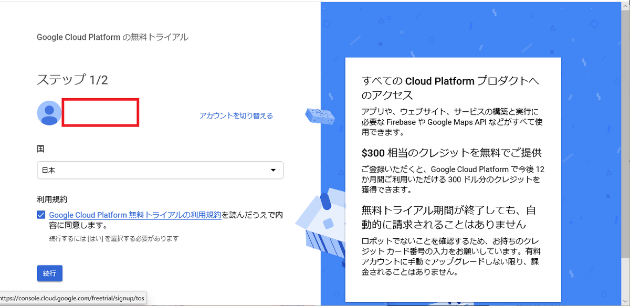Screen dimensions: 630x306
Task: Click the 続行するには [はい] を選択する必要があります hint
Action: click(x=114, y=238)
